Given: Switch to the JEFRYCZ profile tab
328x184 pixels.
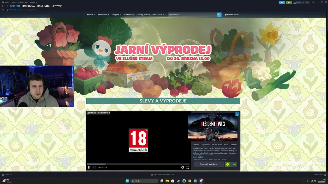Looking at the screenshot, I should pyautogui.click(x=57, y=6).
